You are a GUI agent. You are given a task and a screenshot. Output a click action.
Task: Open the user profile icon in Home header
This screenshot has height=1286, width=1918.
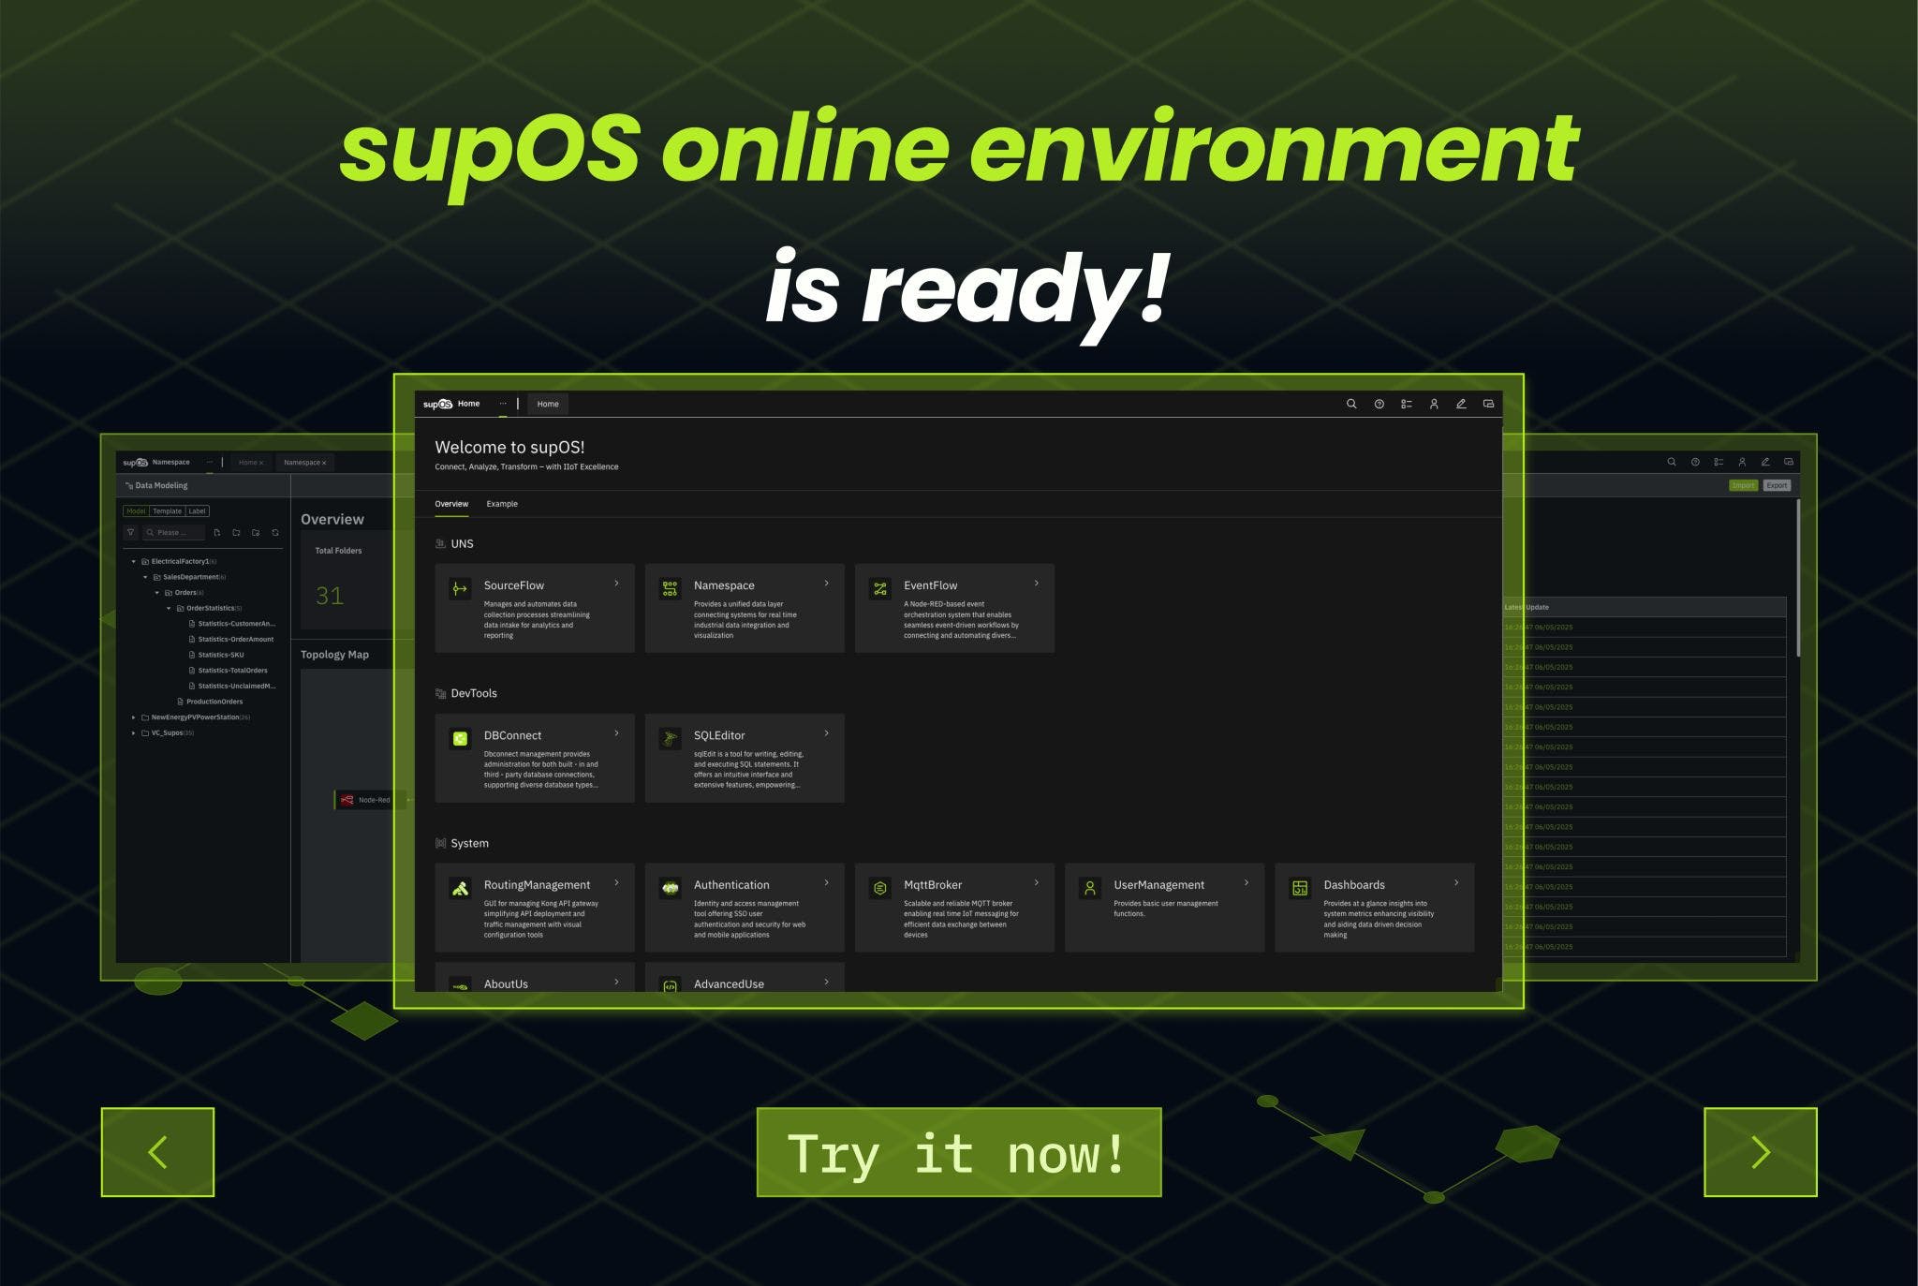(1433, 404)
